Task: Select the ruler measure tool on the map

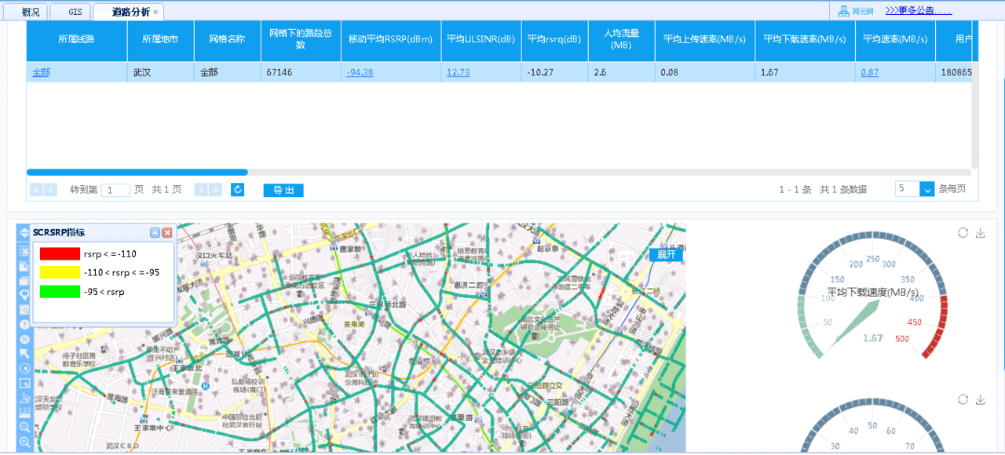Action: [x=24, y=411]
